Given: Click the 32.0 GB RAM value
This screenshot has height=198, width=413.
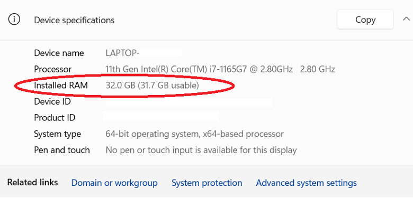Looking at the screenshot, I should point(152,86).
